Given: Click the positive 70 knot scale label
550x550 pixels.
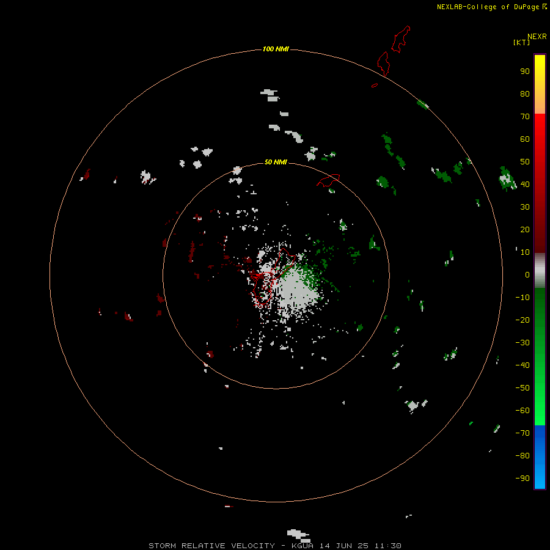Looking at the screenshot, I should click(525, 117).
